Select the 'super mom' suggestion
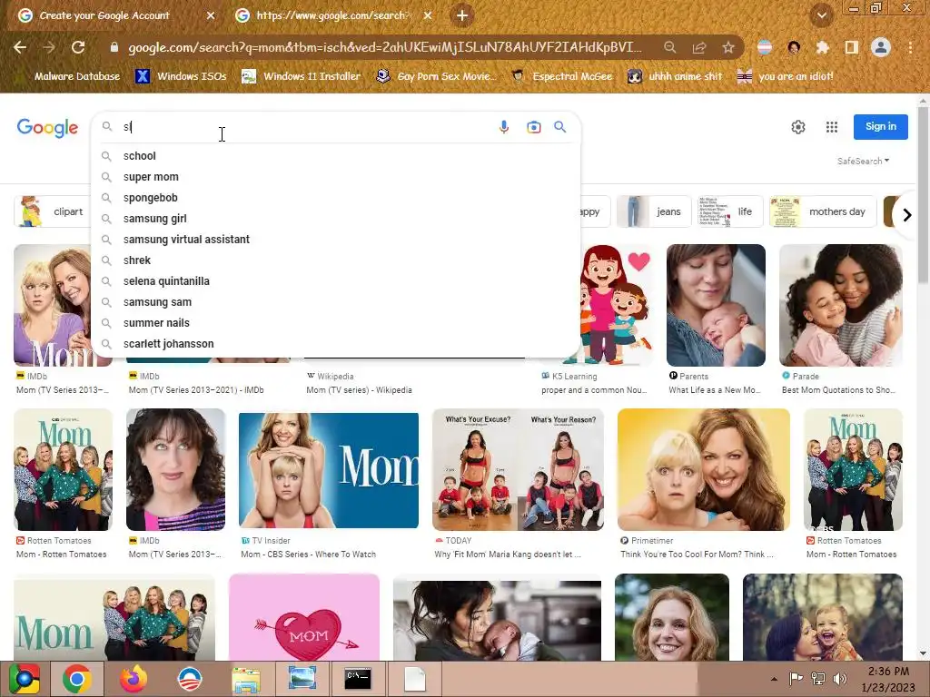 336,177
